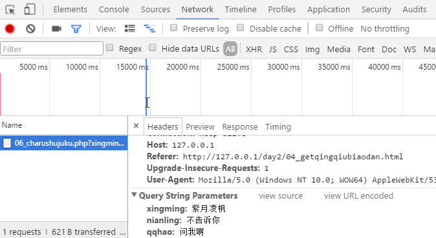Viewport: 436px width, 238px height.
Task: Enable screenshot capture with the camera icon
Action: [x=56, y=28]
